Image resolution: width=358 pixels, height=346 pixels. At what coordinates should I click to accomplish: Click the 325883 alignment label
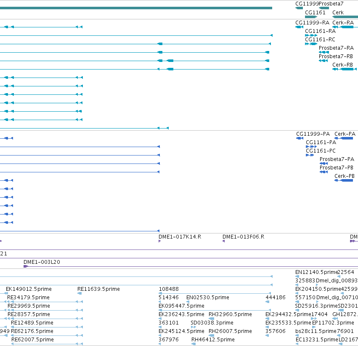[x=305, y=281]
